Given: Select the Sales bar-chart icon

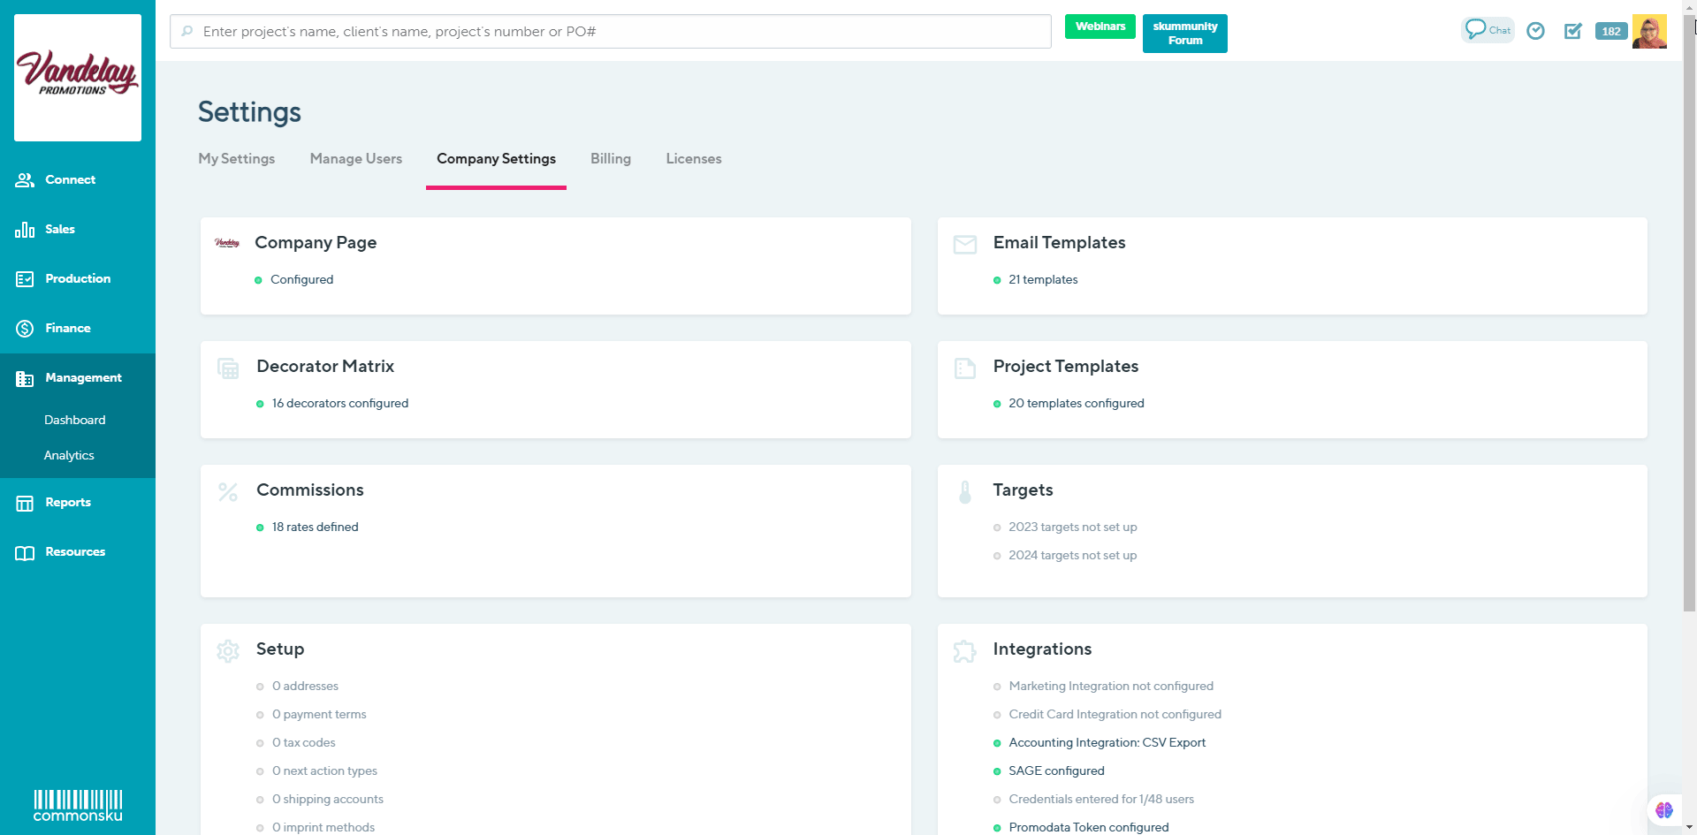Looking at the screenshot, I should pyautogui.click(x=24, y=229).
